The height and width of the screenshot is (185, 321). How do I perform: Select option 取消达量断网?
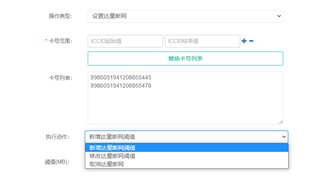click(x=187, y=164)
